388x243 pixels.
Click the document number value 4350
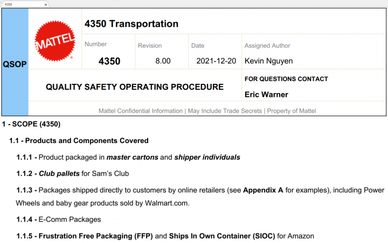(109, 61)
